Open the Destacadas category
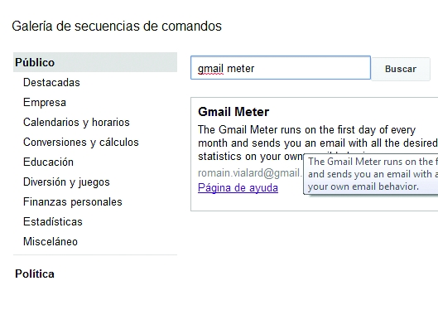The height and width of the screenshot is (310, 438). click(51, 82)
